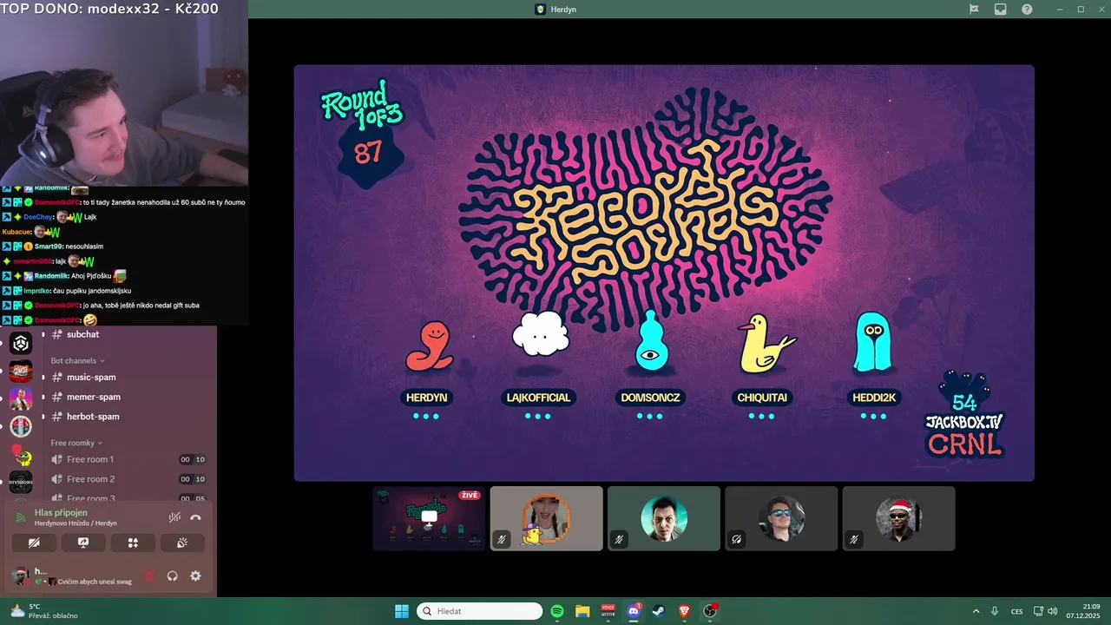Click the TOP DONO modexx32 banner text
The width and height of the screenshot is (1111, 625).
pos(110,9)
